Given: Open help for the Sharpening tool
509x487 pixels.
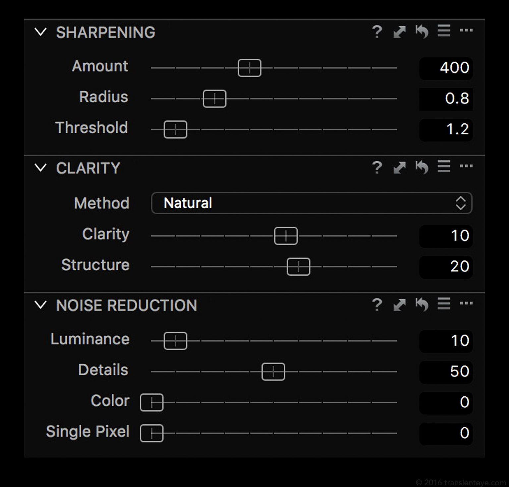Looking at the screenshot, I should [x=377, y=32].
